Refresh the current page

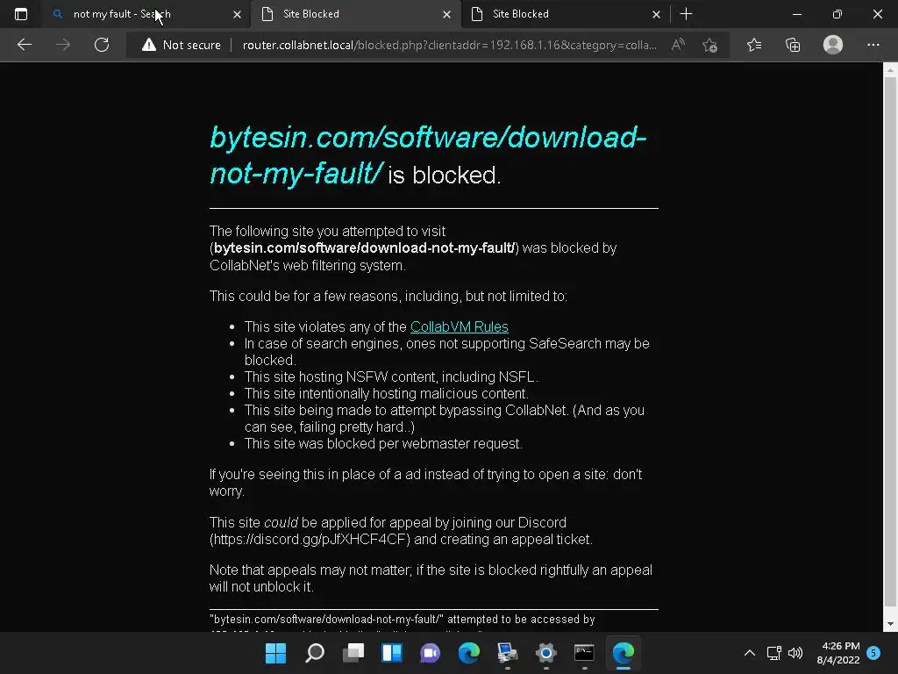(x=102, y=45)
